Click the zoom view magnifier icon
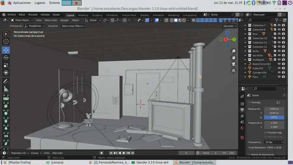The height and width of the screenshot is (165, 293). pos(233,51)
